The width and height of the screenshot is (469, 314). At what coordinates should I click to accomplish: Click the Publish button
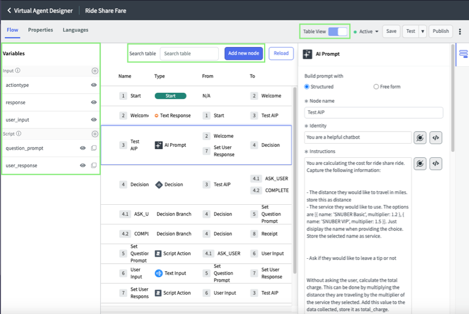tap(441, 32)
